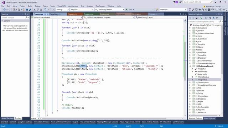Click the Copy icon in toolbar
The height and width of the screenshot is (128, 228).
(38, 10)
